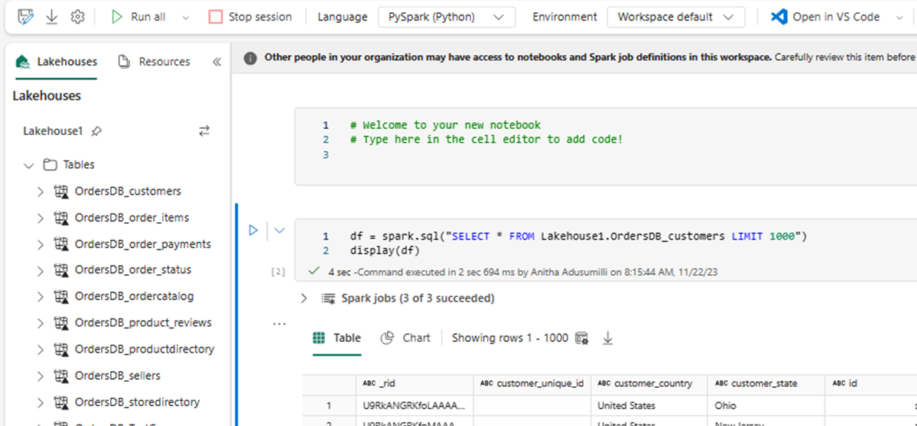
Task: Select OrdersDB_productdirectory in the tree
Action: click(x=145, y=350)
